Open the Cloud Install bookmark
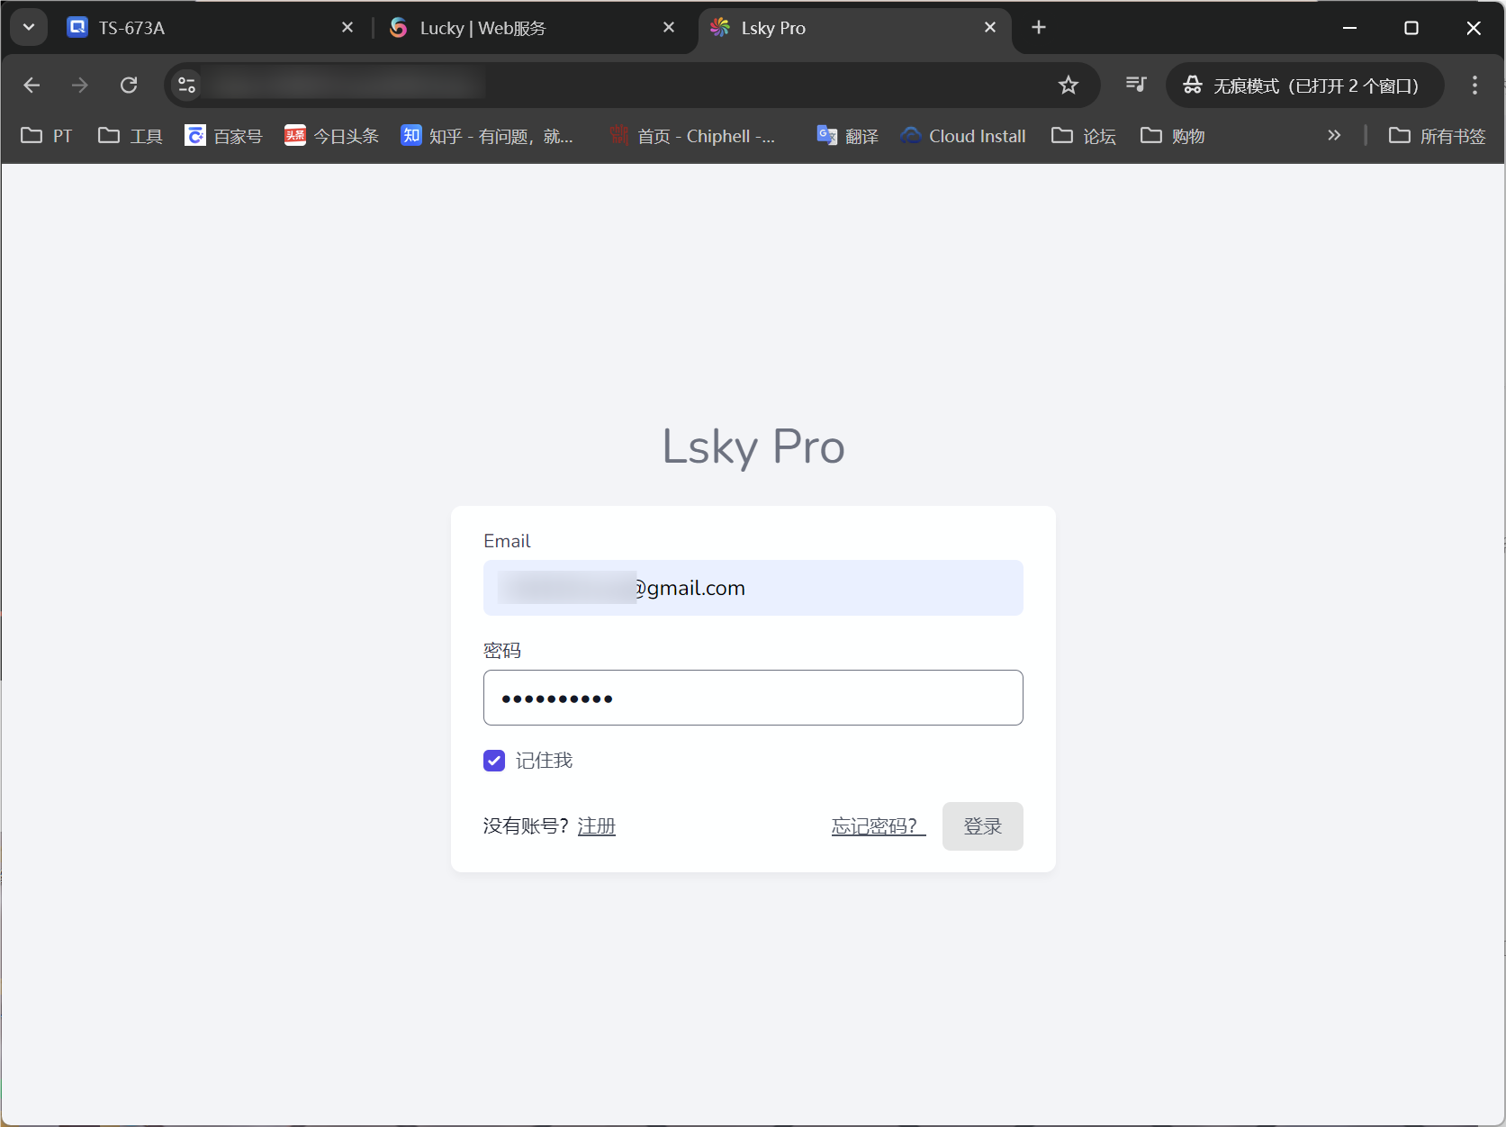Viewport: 1506px width, 1127px height. pos(963,136)
